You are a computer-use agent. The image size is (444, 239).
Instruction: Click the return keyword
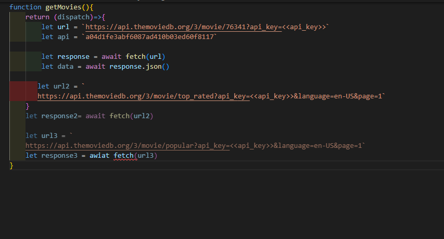(37, 17)
